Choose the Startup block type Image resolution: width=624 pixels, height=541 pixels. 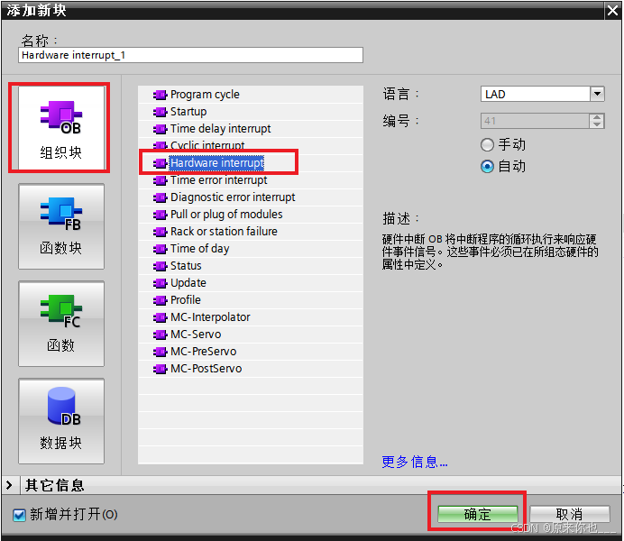click(188, 112)
